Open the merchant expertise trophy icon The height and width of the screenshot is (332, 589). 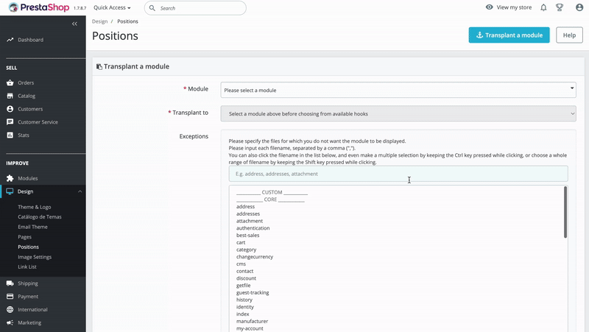pos(560,7)
